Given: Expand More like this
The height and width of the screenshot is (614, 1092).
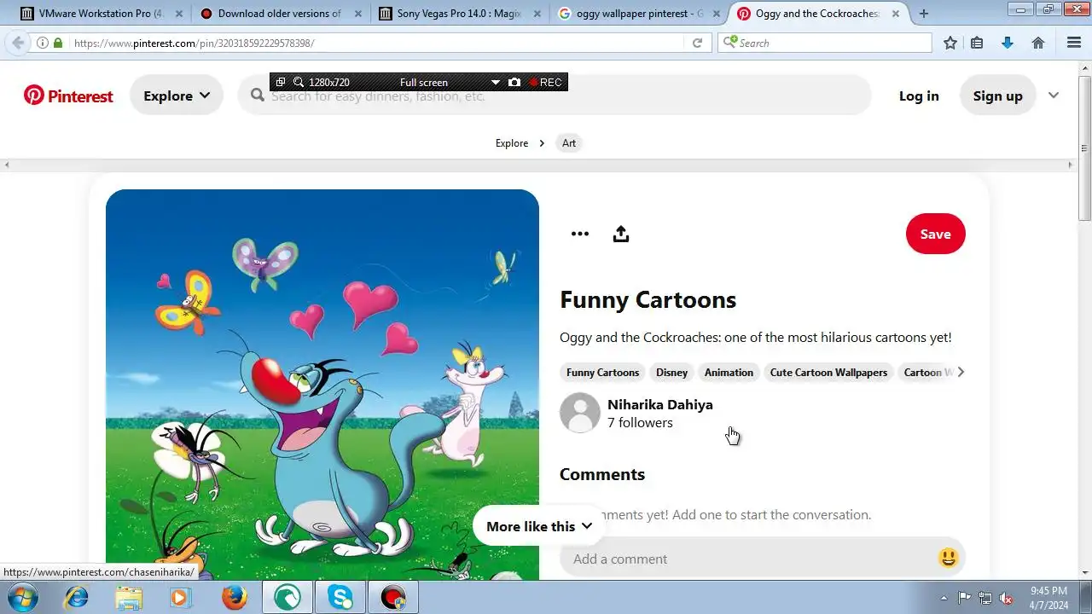Looking at the screenshot, I should (x=539, y=526).
